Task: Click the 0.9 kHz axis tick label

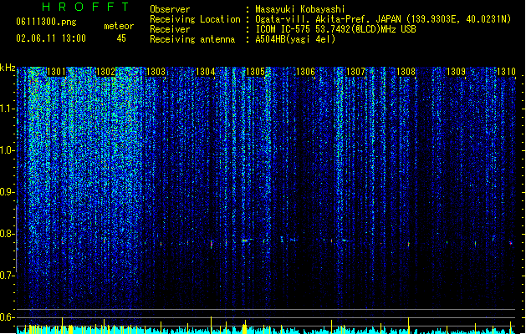Action: coord(7,192)
